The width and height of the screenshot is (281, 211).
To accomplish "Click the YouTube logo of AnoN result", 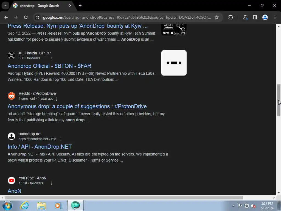I will click(12, 180).
